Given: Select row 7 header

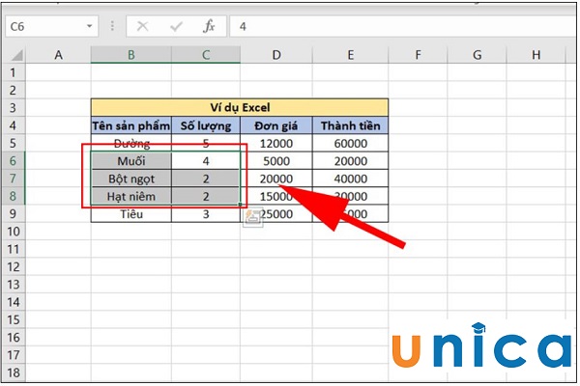Looking at the screenshot, I should point(14,179).
